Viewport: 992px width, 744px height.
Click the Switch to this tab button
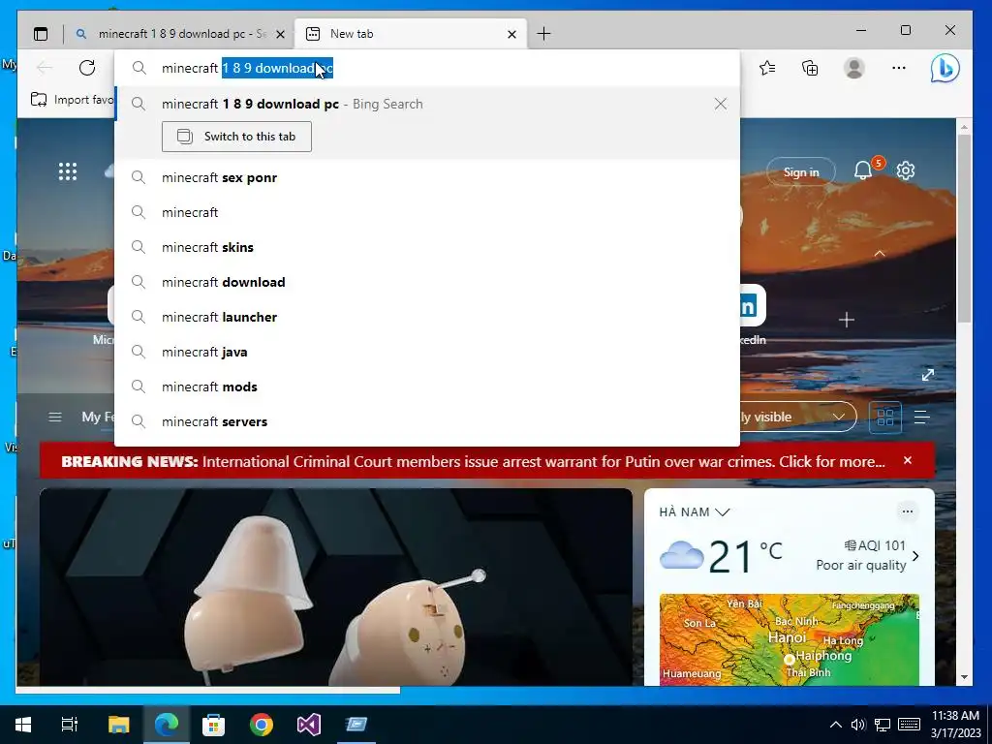click(236, 137)
